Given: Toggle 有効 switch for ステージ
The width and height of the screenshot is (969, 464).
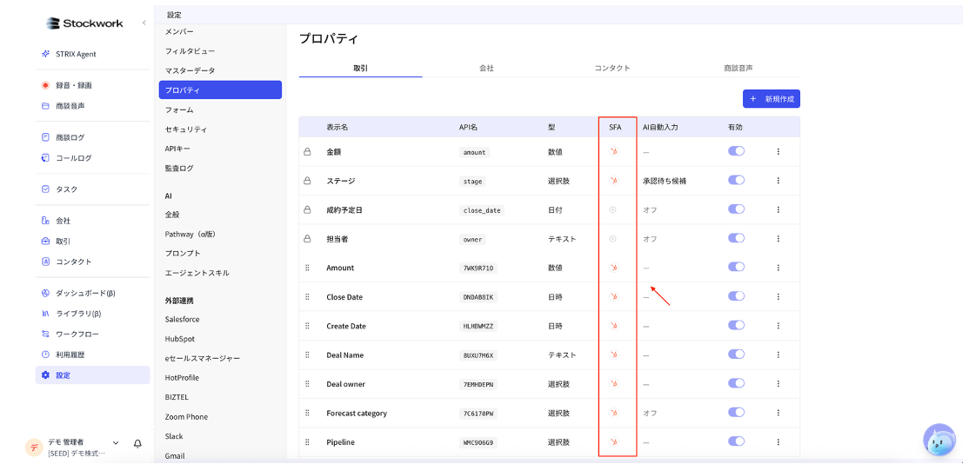Looking at the screenshot, I should [x=736, y=180].
